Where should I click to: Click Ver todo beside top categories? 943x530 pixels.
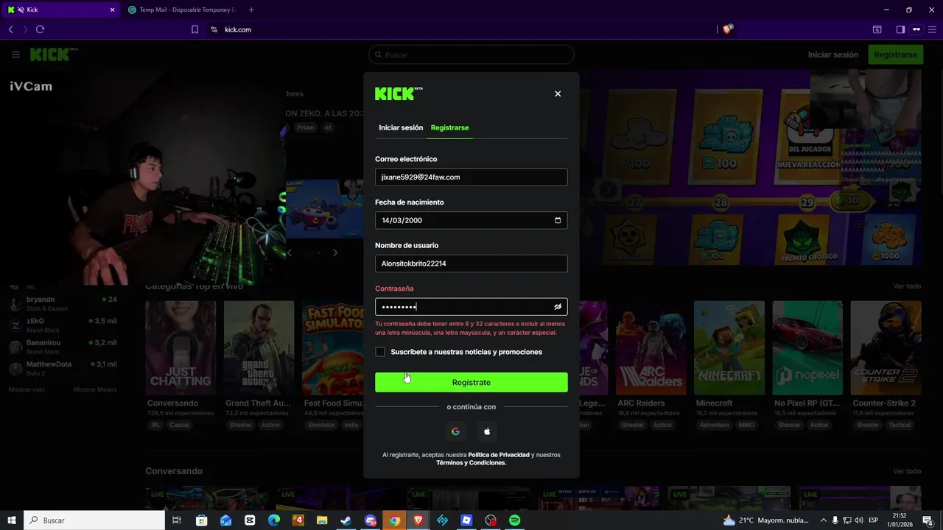click(907, 286)
